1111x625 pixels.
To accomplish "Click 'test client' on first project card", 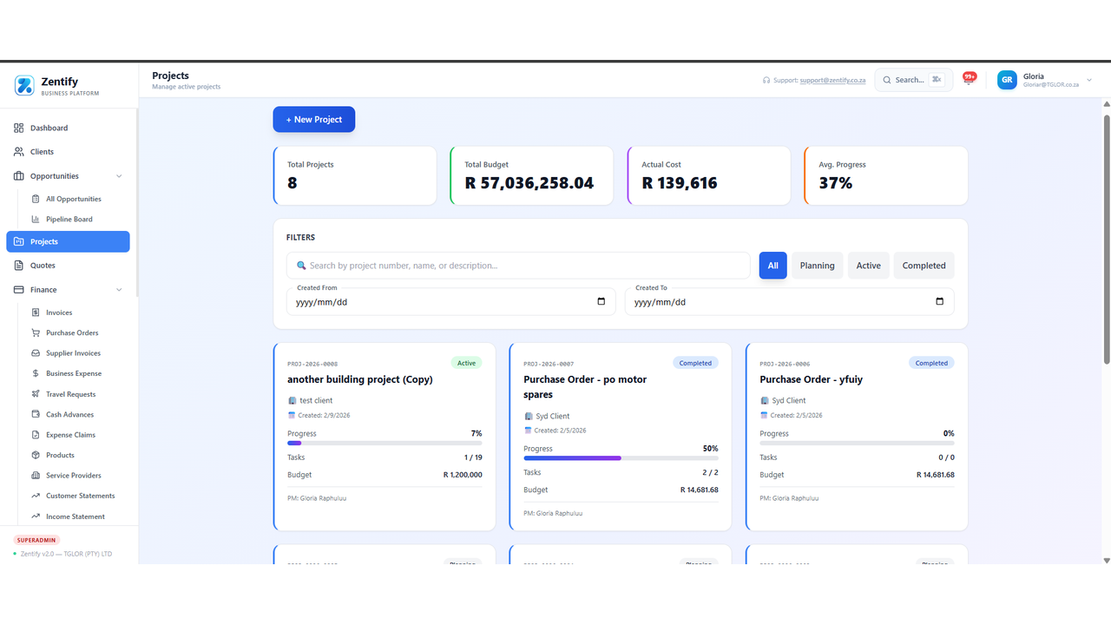I will (x=316, y=400).
